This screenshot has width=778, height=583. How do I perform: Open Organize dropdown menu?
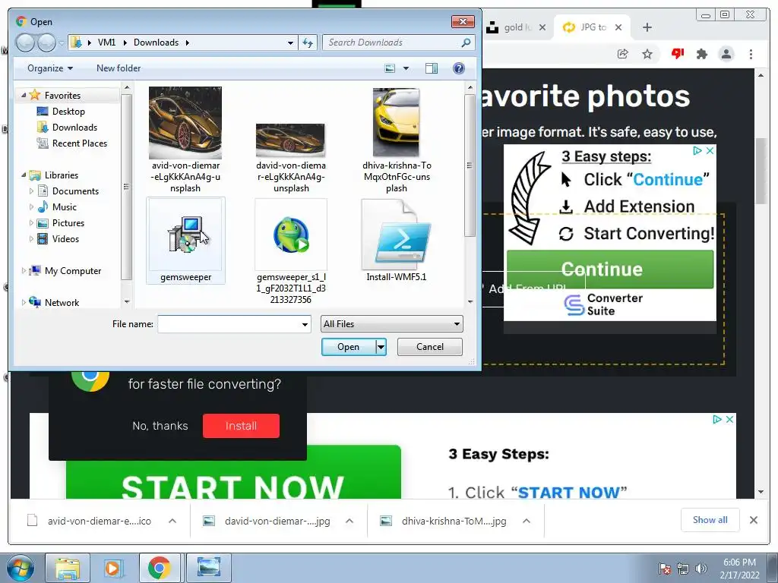[x=50, y=68]
